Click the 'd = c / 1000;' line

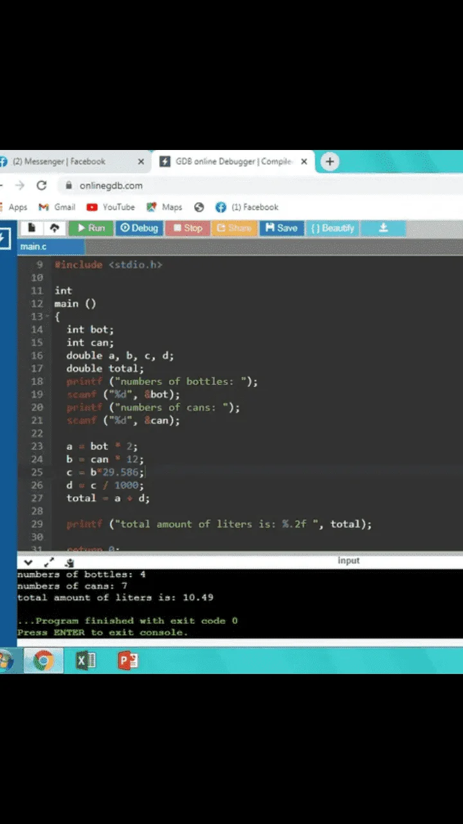[105, 485]
